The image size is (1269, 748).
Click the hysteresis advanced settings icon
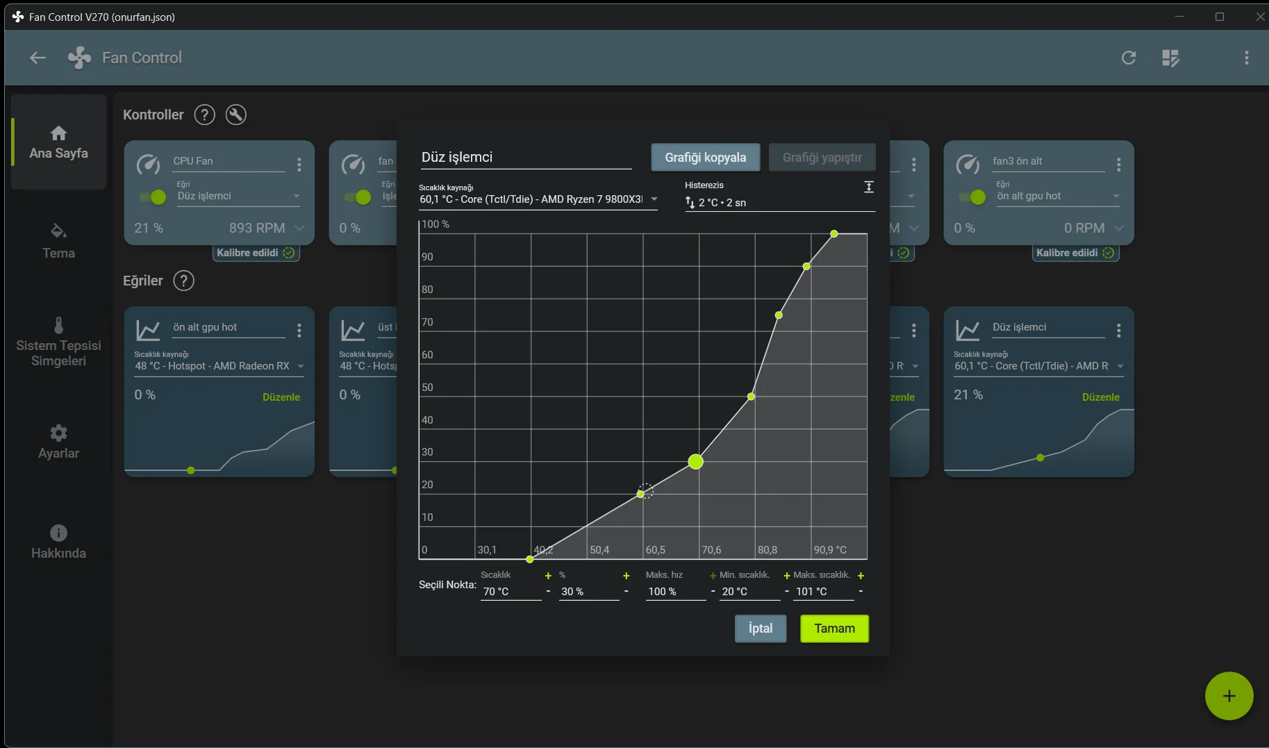(868, 187)
